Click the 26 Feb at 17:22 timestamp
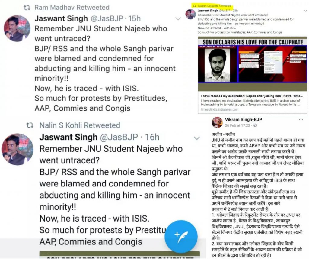The image size is (309, 259). (237, 125)
